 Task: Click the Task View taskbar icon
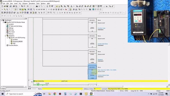[44, 94]
